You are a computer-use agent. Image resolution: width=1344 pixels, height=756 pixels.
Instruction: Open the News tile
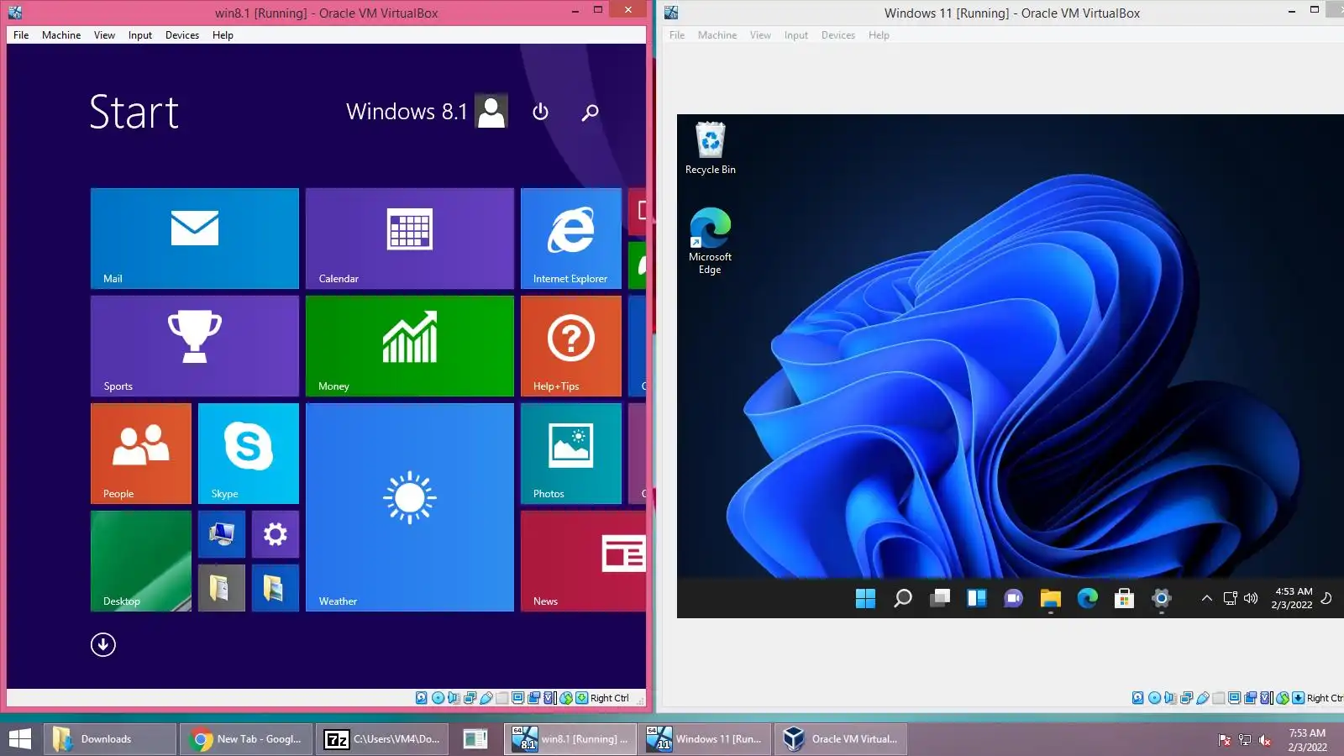click(x=583, y=561)
